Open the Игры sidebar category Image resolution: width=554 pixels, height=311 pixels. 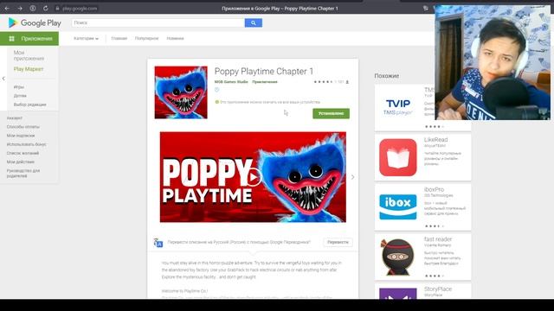point(19,87)
